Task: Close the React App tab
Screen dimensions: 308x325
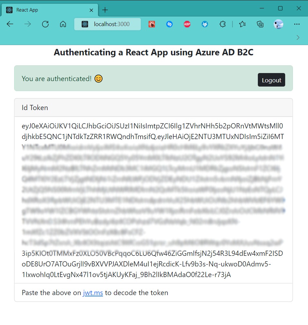Action: coord(91,10)
